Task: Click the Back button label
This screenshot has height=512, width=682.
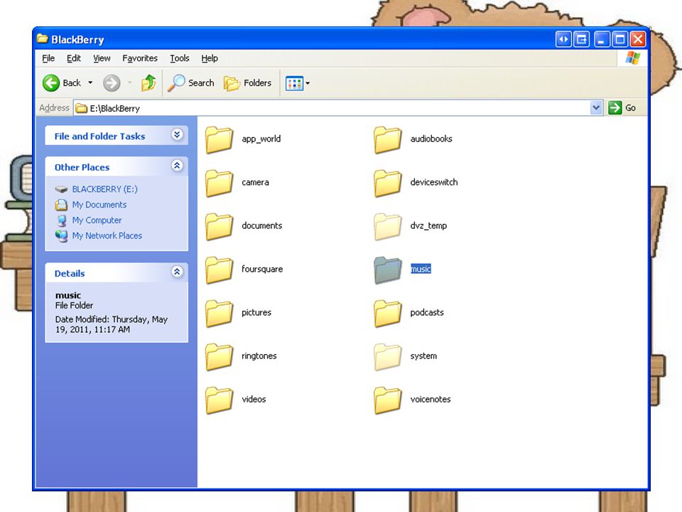Action: click(72, 82)
